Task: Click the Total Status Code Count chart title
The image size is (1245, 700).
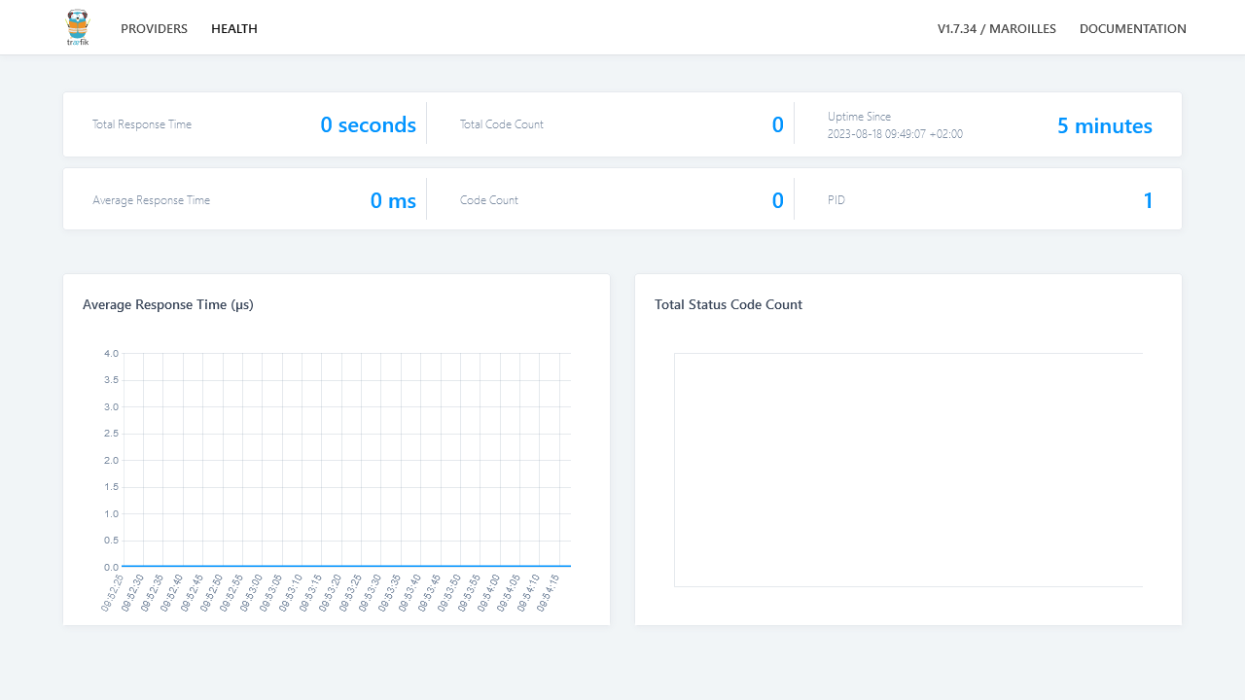Action: point(729,304)
